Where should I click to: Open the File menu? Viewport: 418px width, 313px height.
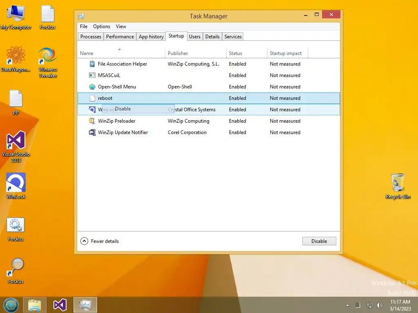(x=84, y=26)
